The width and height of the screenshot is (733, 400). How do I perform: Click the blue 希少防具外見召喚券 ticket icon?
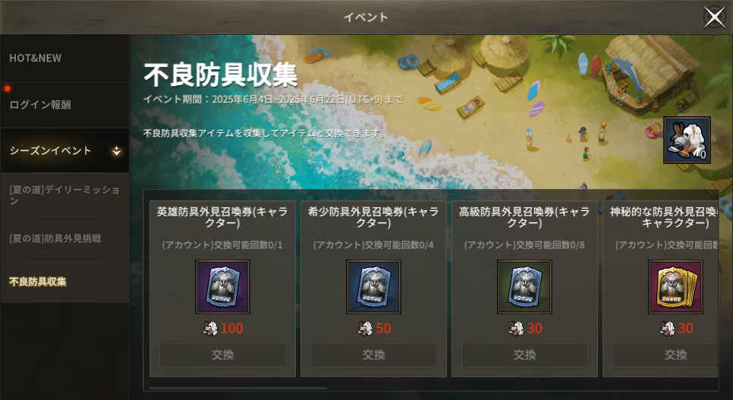pyautogui.click(x=373, y=287)
